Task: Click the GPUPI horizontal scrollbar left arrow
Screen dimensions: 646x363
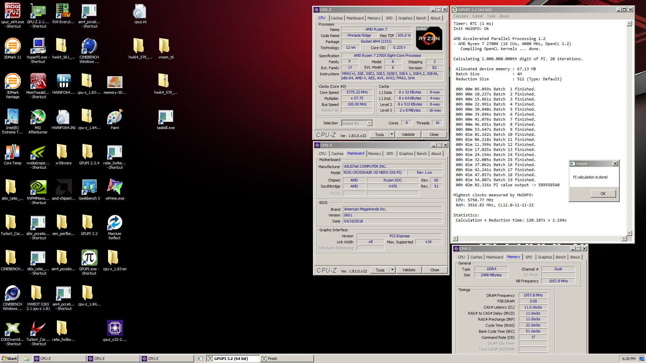Action: point(455,239)
